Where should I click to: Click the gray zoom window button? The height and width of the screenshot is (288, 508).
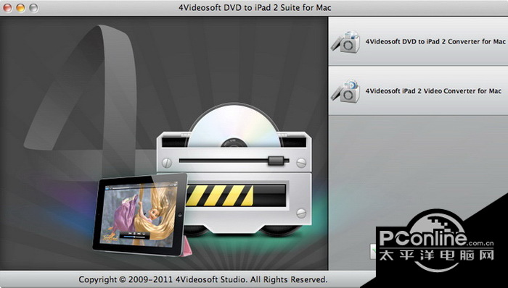coord(33,8)
